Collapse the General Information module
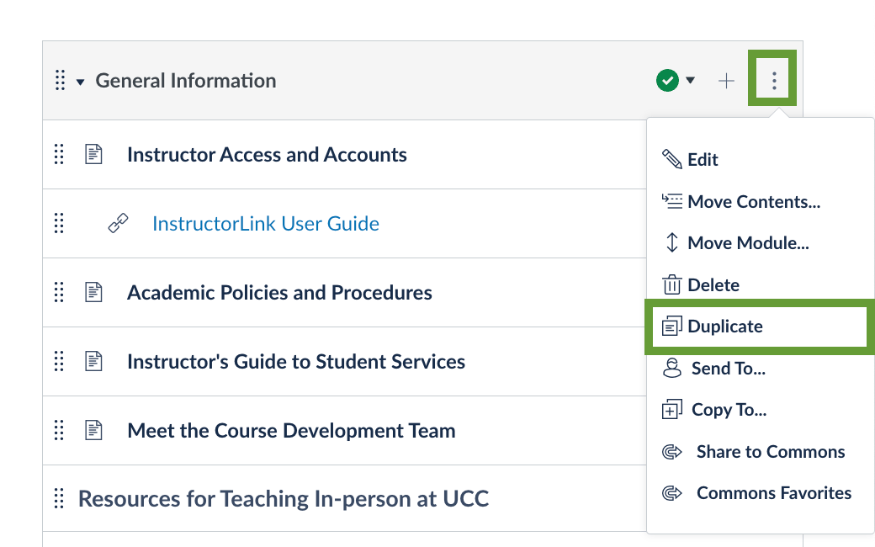The height and width of the screenshot is (547, 875). pos(81,82)
